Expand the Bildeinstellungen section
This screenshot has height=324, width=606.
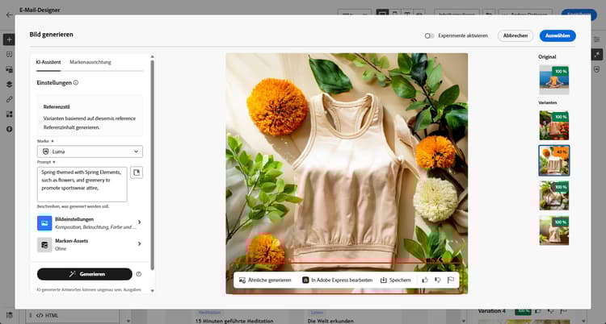(90, 222)
